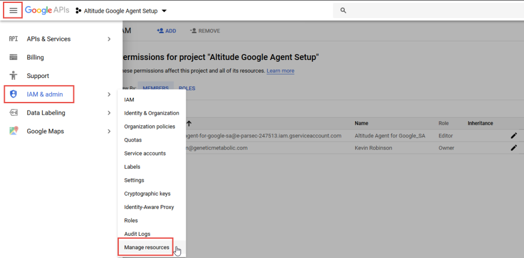Viewport: 524px width, 258px height.
Task: Click the APIs & Services API icon
Action: click(x=13, y=39)
